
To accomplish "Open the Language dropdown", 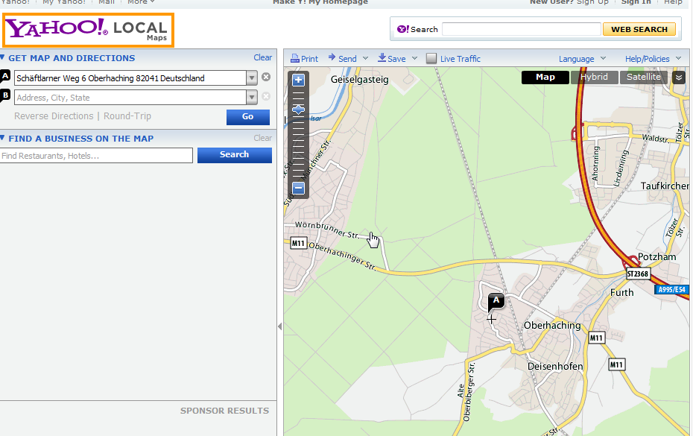I will pos(582,59).
